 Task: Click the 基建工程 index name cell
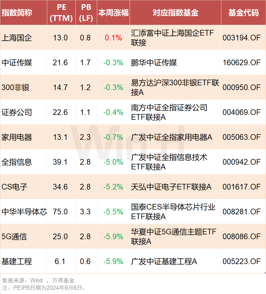pos(17,262)
